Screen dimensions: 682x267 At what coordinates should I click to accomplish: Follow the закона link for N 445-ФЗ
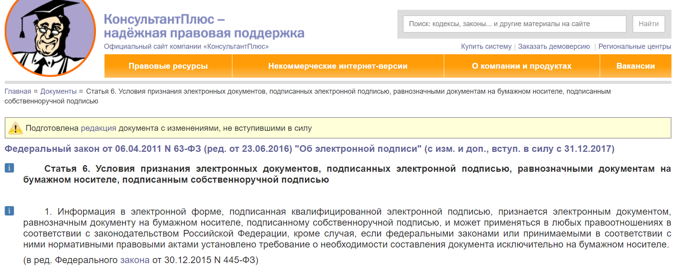[135, 260]
